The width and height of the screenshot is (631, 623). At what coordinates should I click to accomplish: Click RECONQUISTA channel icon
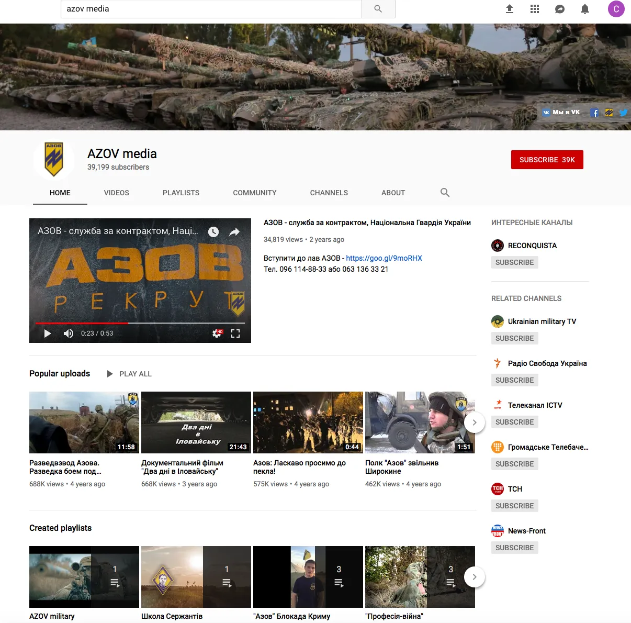[498, 246]
